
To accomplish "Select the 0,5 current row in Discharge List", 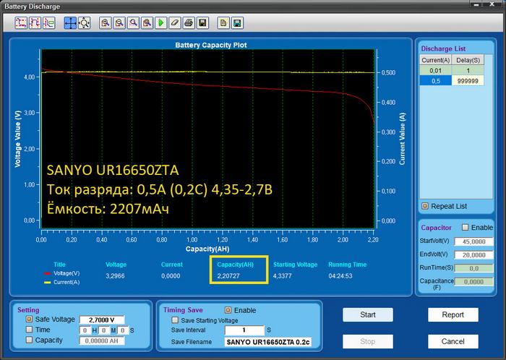I will pyautogui.click(x=436, y=81).
